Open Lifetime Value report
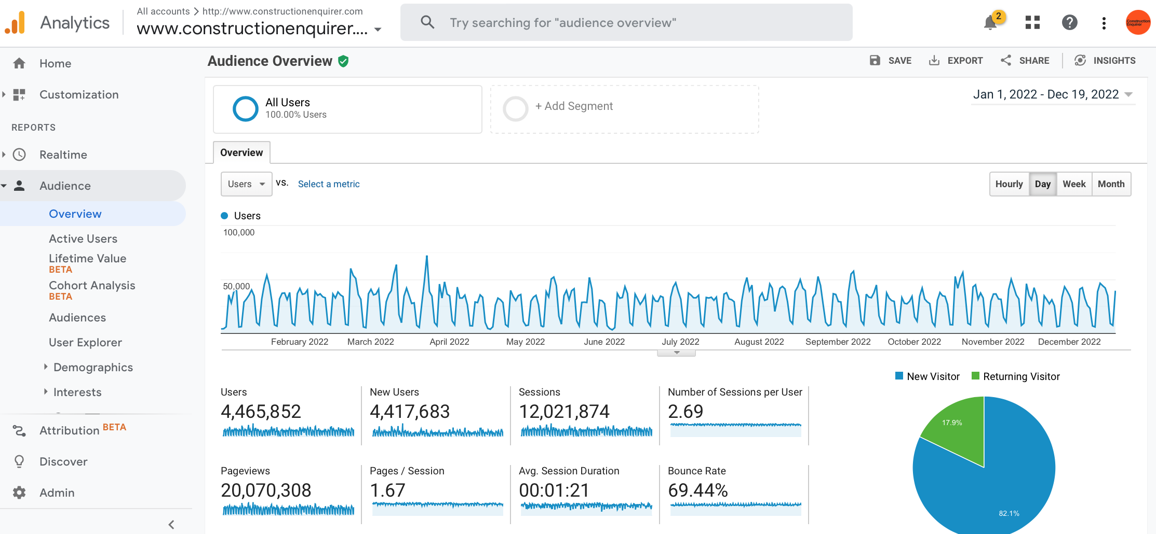1156x534 pixels. (x=87, y=258)
